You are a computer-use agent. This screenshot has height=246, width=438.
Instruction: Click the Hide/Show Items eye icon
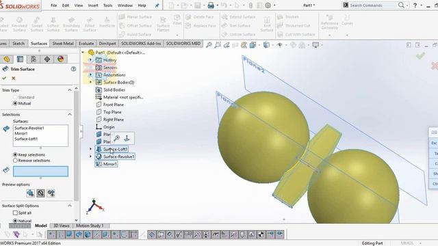click(279, 45)
